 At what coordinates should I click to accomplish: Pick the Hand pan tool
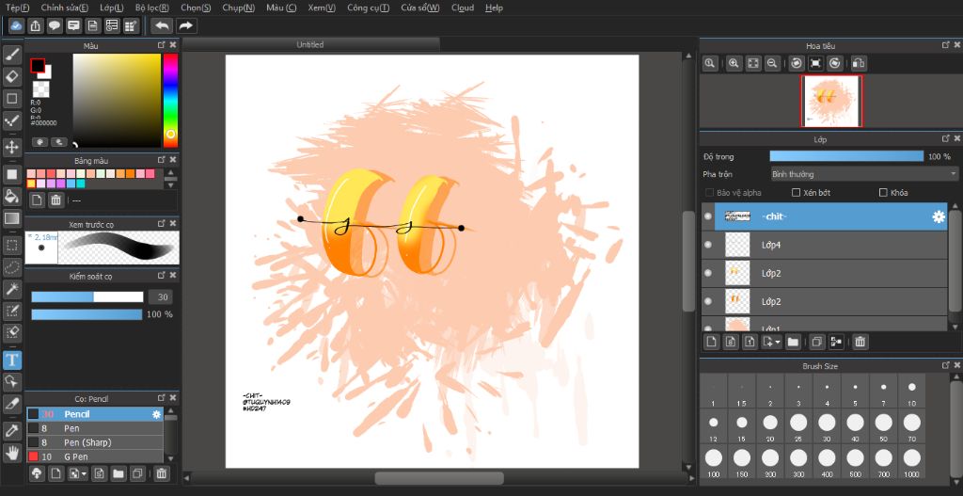pos(12,453)
